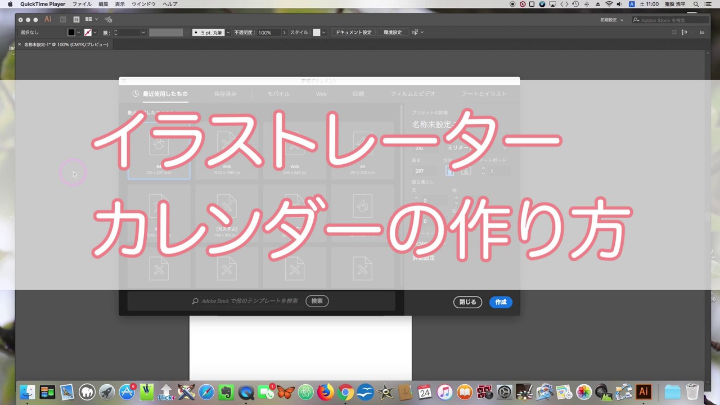This screenshot has height=405, width=720.
Task: Select portrait orientation in the preset details
Action: 449,171
